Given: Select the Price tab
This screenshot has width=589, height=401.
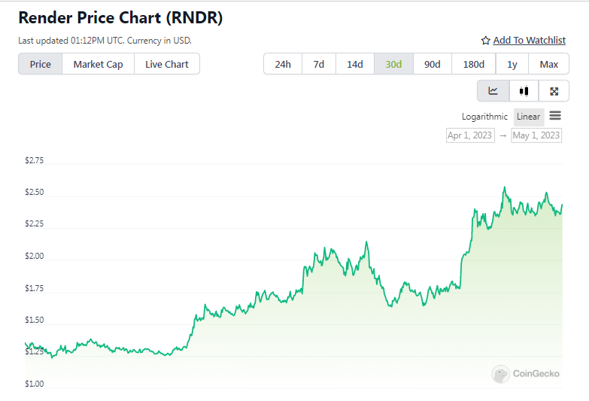Looking at the screenshot, I should coord(40,64).
